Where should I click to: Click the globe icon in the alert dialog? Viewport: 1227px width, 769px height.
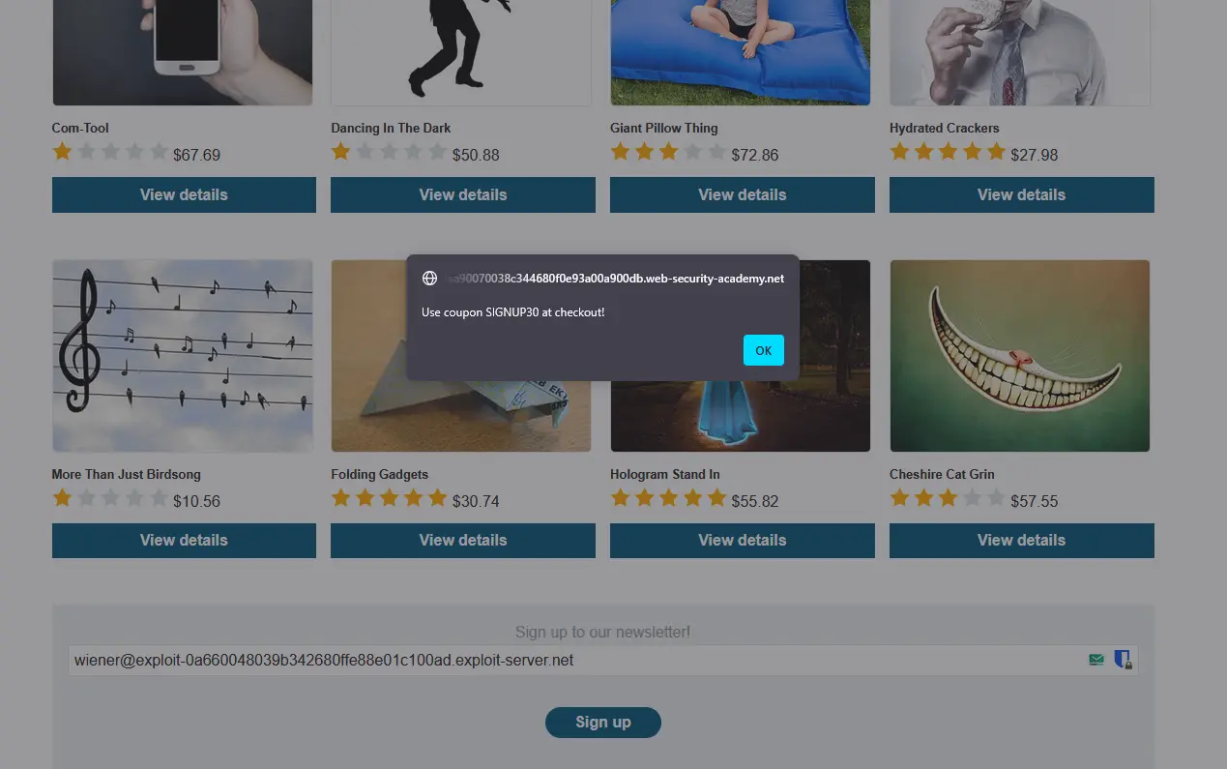coord(430,279)
